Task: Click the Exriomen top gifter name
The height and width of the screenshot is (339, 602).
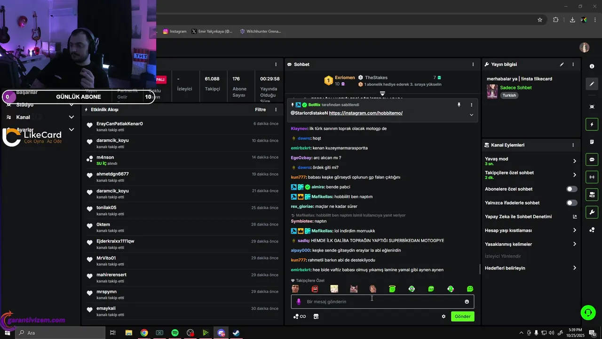Action: tap(345, 77)
